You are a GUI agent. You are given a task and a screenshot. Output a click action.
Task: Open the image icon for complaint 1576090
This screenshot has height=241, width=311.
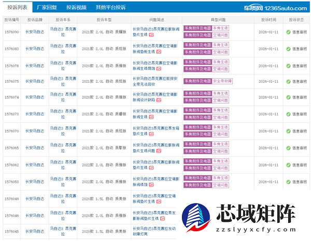(x=151, y=35)
